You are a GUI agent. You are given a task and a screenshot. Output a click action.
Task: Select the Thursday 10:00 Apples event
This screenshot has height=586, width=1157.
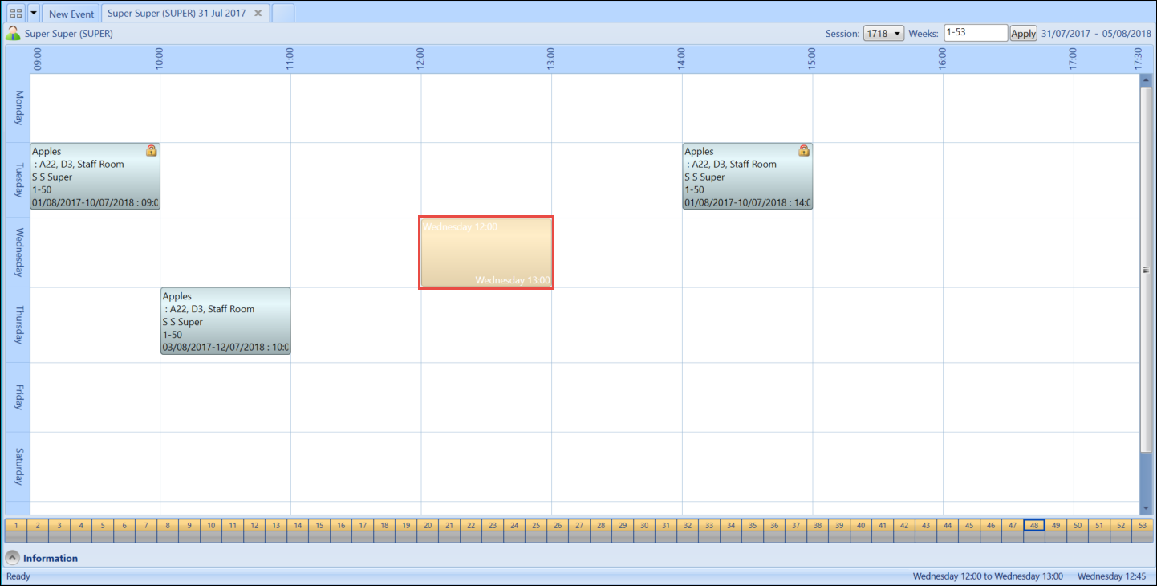point(225,321)
